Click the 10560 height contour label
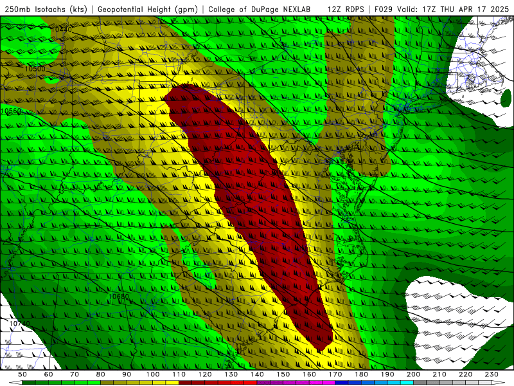Viewport: 514px width, 386px height. [11, 111]
